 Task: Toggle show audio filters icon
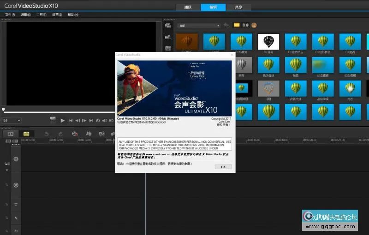tap(245, 25)
